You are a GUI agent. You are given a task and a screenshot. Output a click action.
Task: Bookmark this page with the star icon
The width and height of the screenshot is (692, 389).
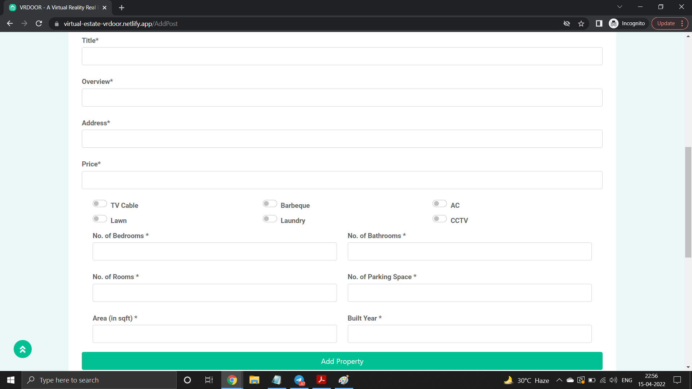click(581, 24)
